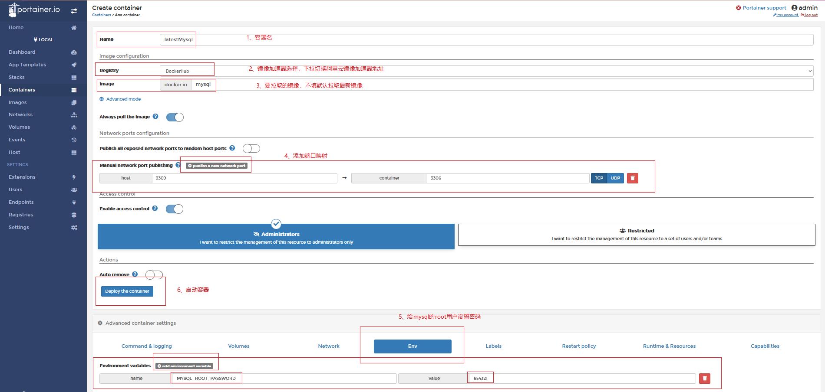825x392 pixels.
Task: Click publish a new network port
Action: (x=217, y=166)
